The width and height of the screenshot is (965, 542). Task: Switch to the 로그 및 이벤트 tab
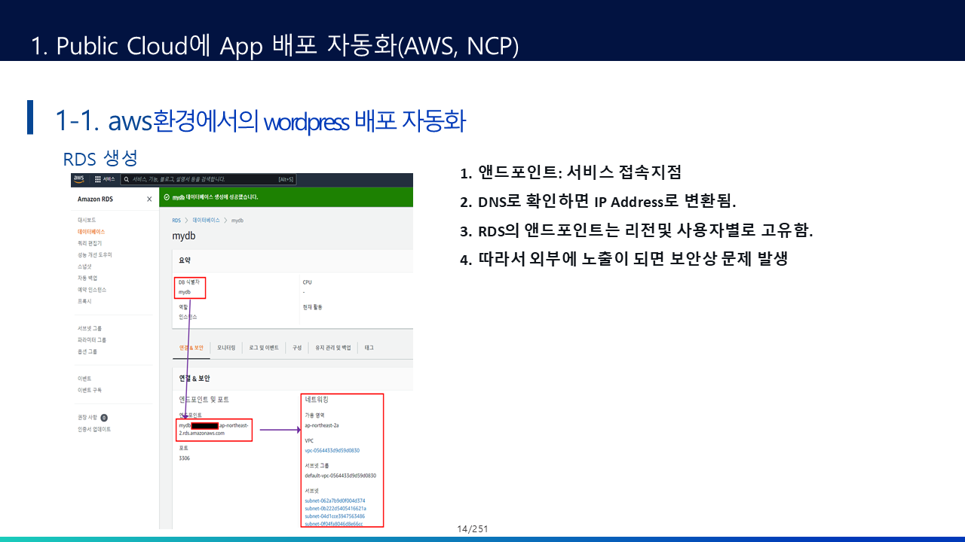click(264, 348)
